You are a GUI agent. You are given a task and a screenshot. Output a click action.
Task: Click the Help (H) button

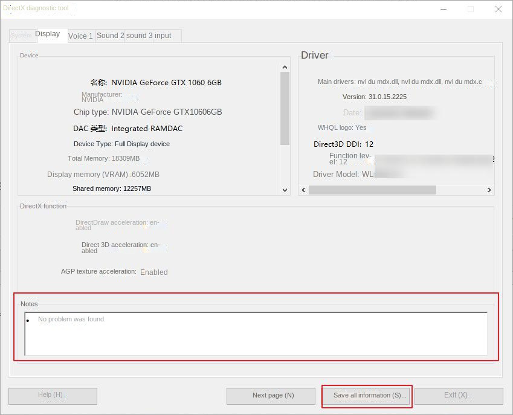[x=53, y=396]
